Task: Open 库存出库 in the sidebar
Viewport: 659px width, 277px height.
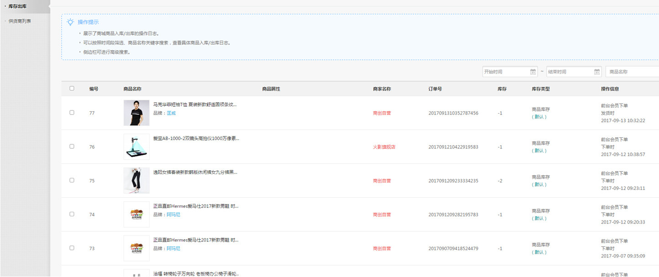Action: (x=18, y=6)
